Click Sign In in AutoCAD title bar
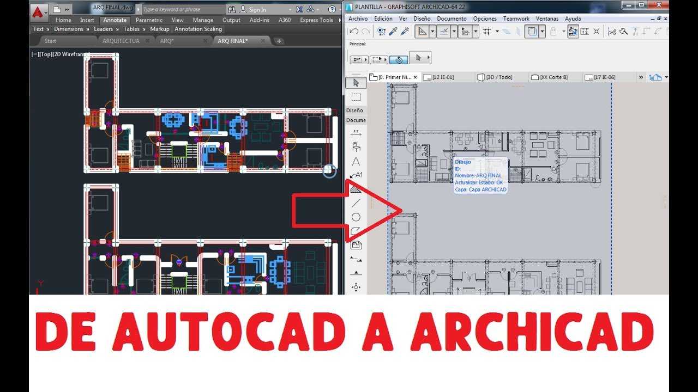This screenshot has width=698, height=392. tap(257, 10)
